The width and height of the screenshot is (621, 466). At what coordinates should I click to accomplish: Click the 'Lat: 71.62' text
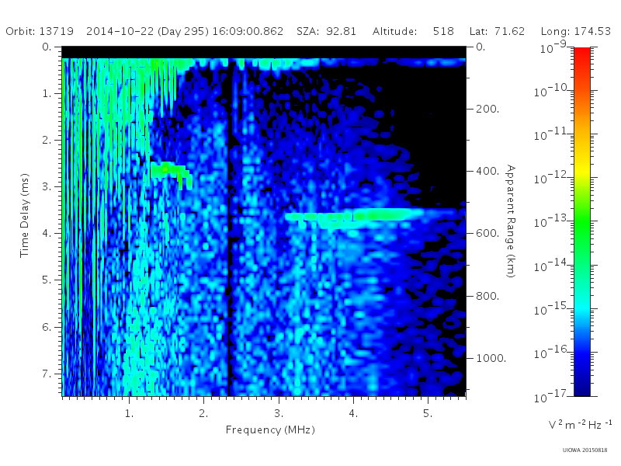(x=497, y=31)
